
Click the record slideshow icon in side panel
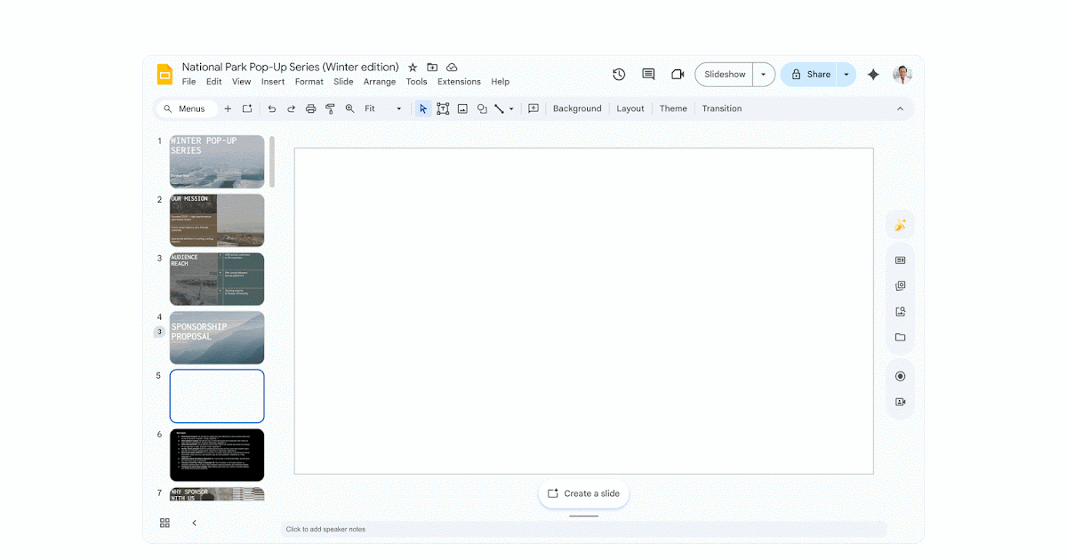pos(900,376)
